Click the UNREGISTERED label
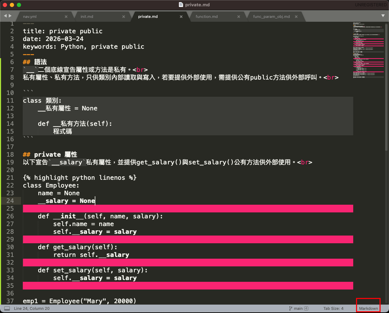This screenshot has height=313, width=389. tap(370, 5)
